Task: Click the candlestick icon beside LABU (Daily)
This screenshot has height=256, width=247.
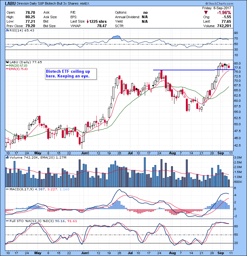Action: click(7, 62)
